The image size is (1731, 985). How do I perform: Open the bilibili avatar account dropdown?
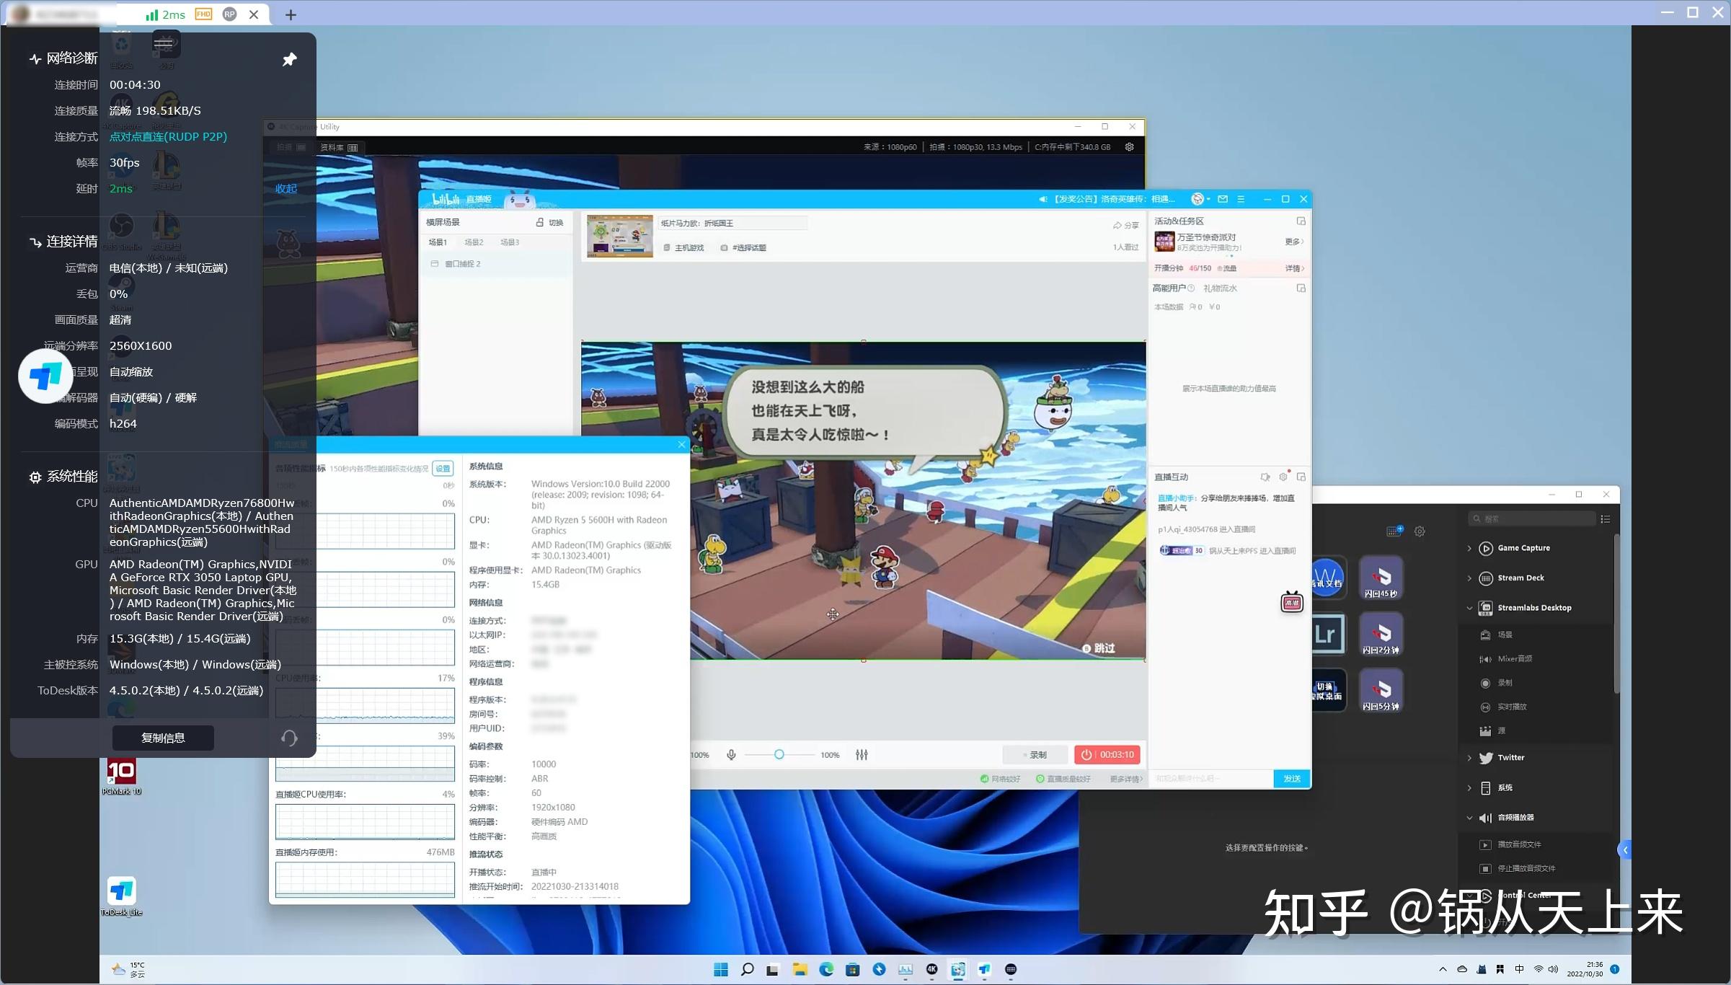click(1200, 199)
